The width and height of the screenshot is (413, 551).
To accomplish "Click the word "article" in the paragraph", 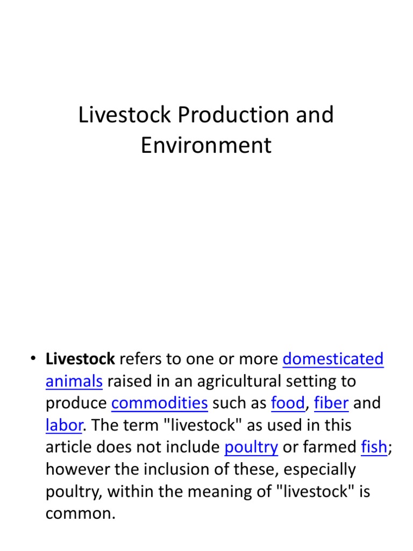I will 67,447.
